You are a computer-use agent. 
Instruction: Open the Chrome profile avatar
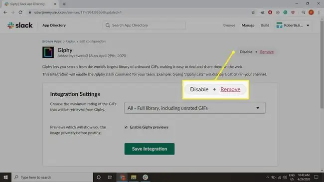point(311,12)
